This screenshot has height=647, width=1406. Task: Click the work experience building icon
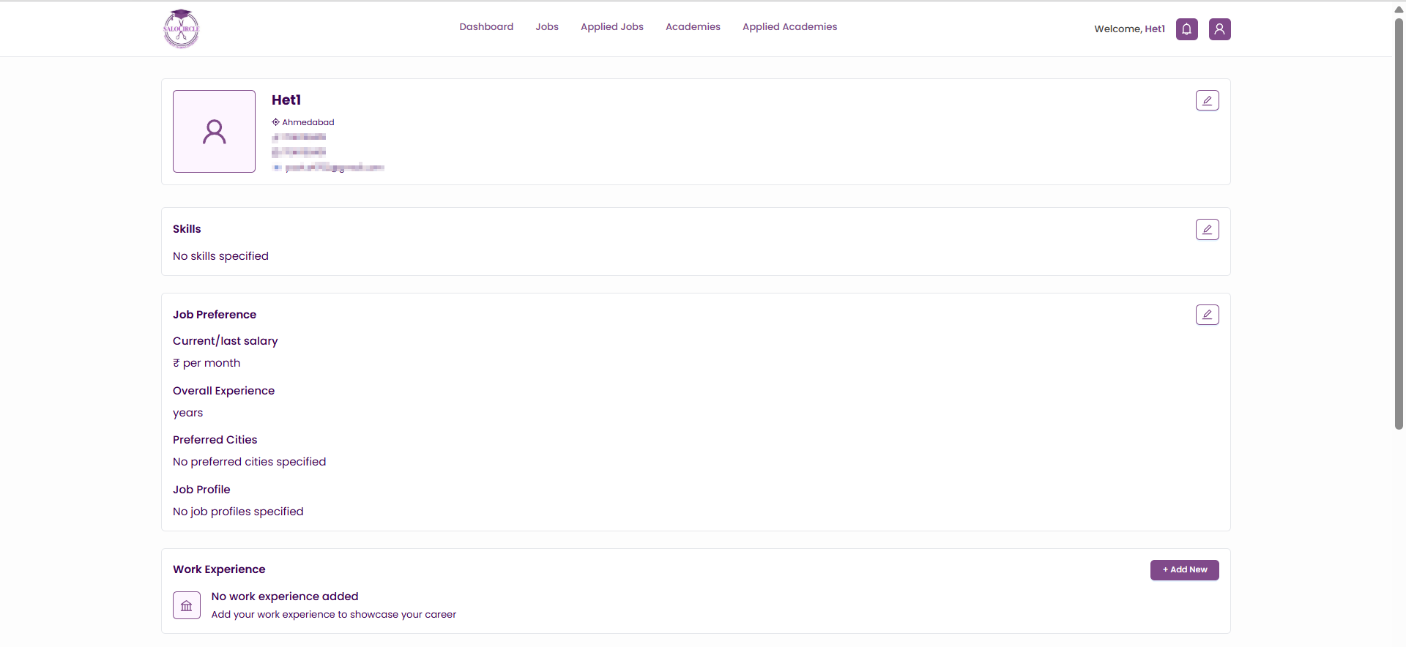[x=187, y=605]
